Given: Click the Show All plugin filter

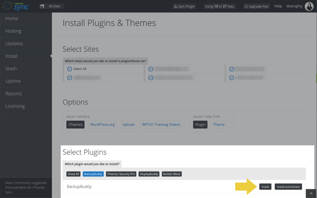Looking at the screenshot, I should (x=73, y=174).
